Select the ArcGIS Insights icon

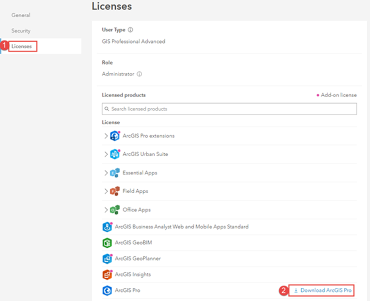(x=107, y=274)
